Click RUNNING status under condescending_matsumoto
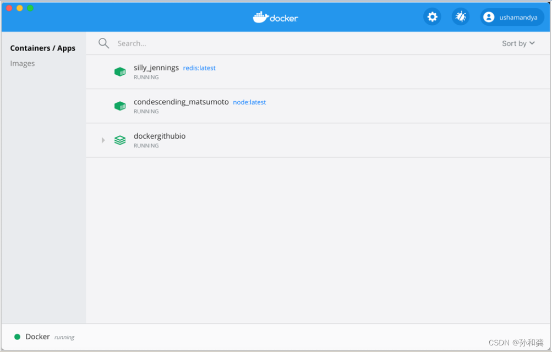This screenshot has height=352, width=552. (146, 112)
